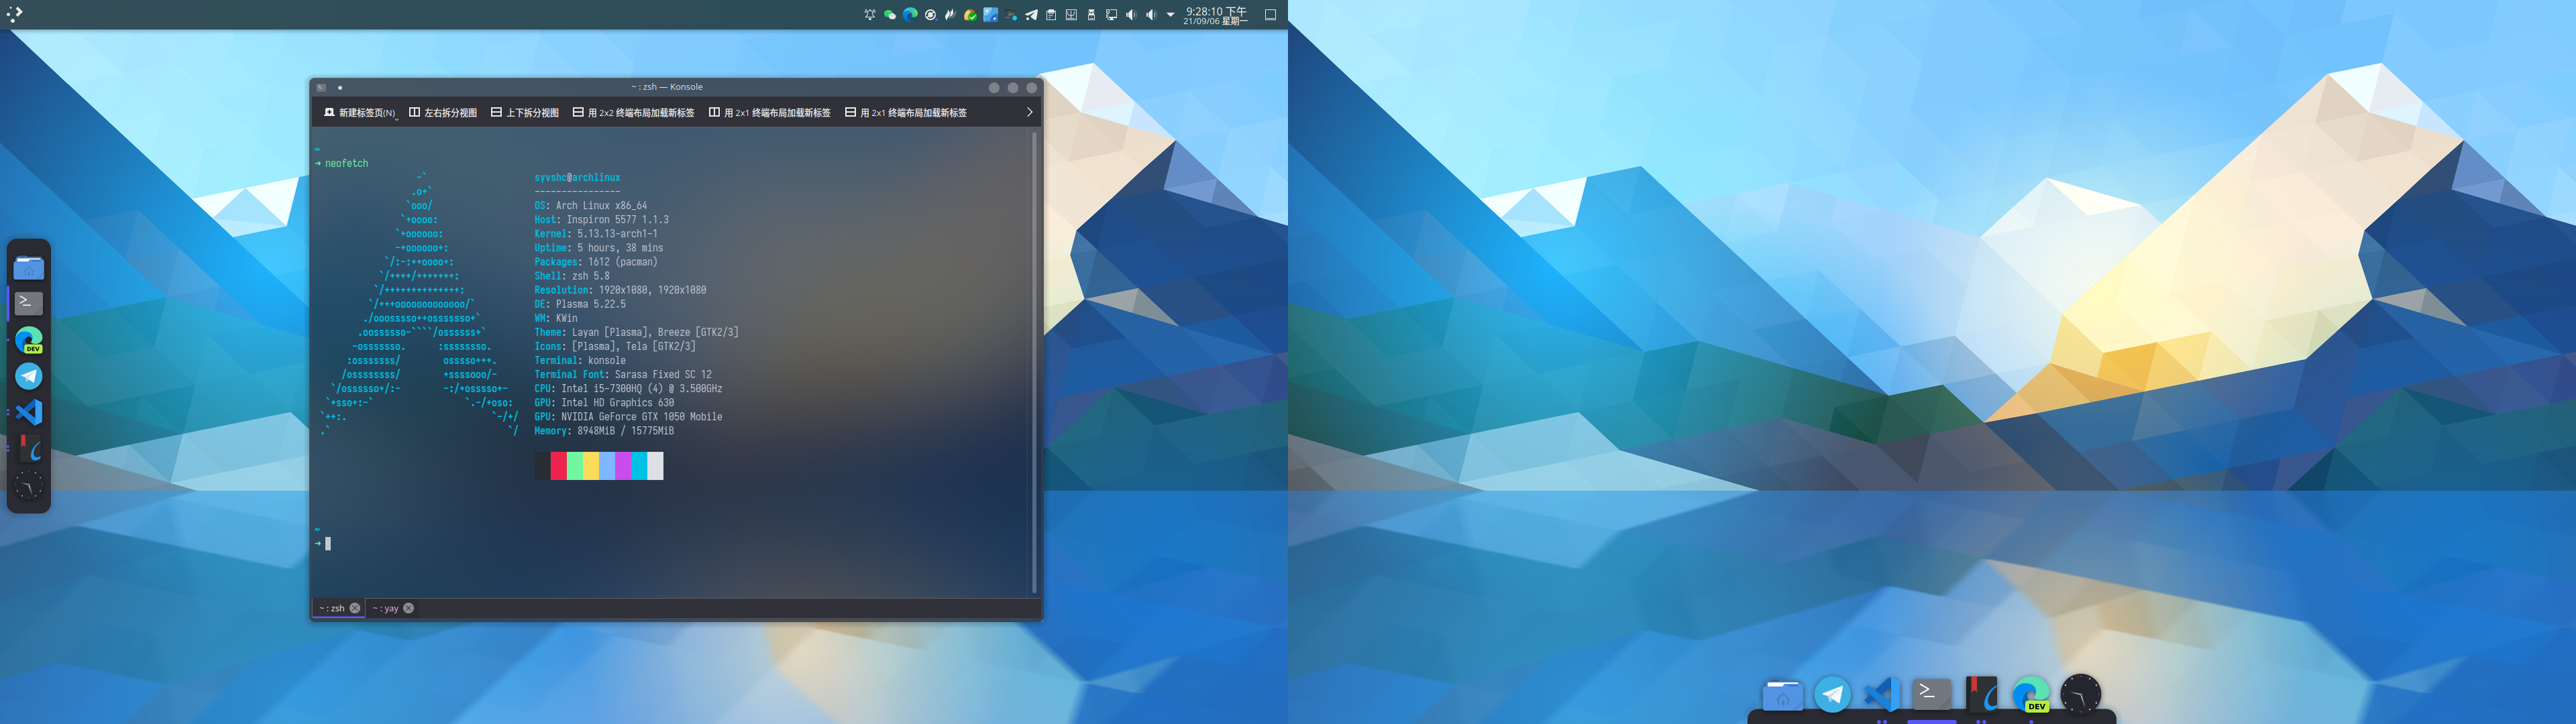Viewport: 2576px width, 724px height.
Task: Open the WeChat tray icon
Action: click(x=890, y=15)
